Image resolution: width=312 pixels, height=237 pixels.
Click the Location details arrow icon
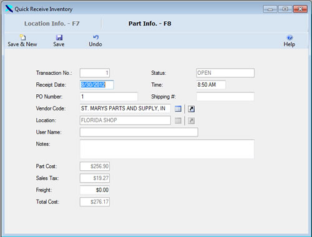click(192, 120)
